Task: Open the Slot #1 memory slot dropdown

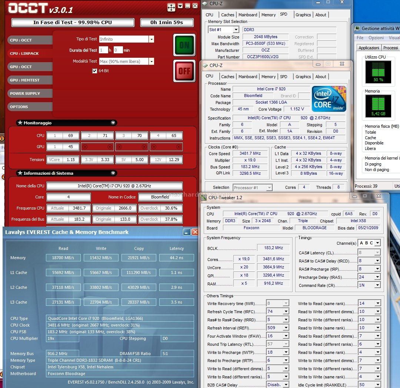Action: 236,30
